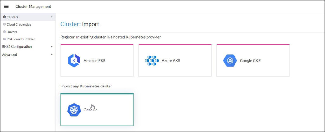Click the Azure AKS cubes logo

point(152,61)
